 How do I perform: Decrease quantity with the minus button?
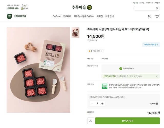click(92, 103)
